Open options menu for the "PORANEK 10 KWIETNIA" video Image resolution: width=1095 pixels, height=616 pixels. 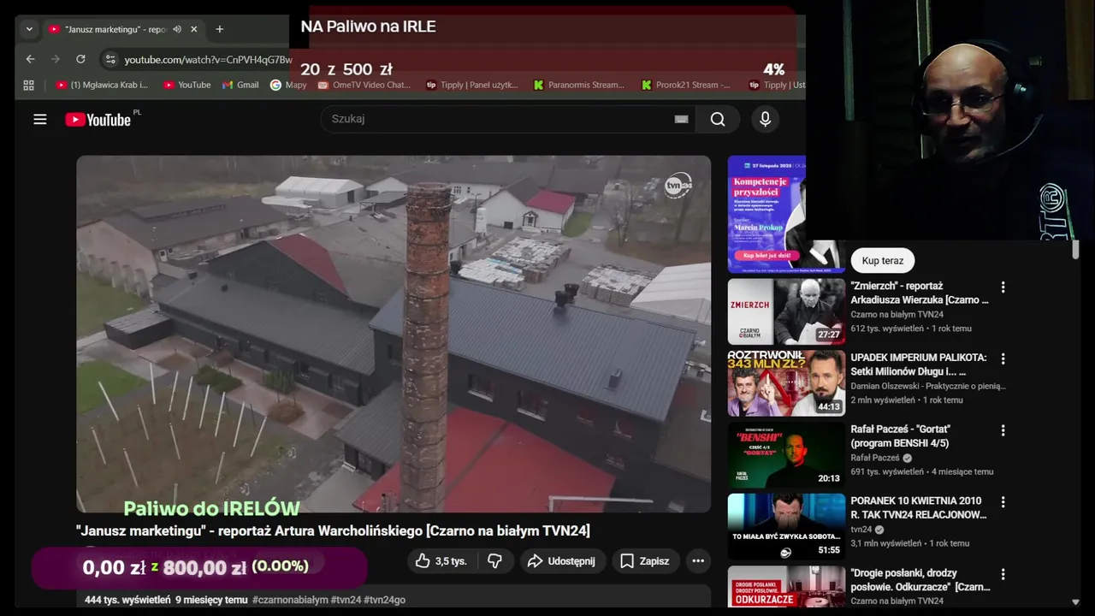[x=1003, y=502]
